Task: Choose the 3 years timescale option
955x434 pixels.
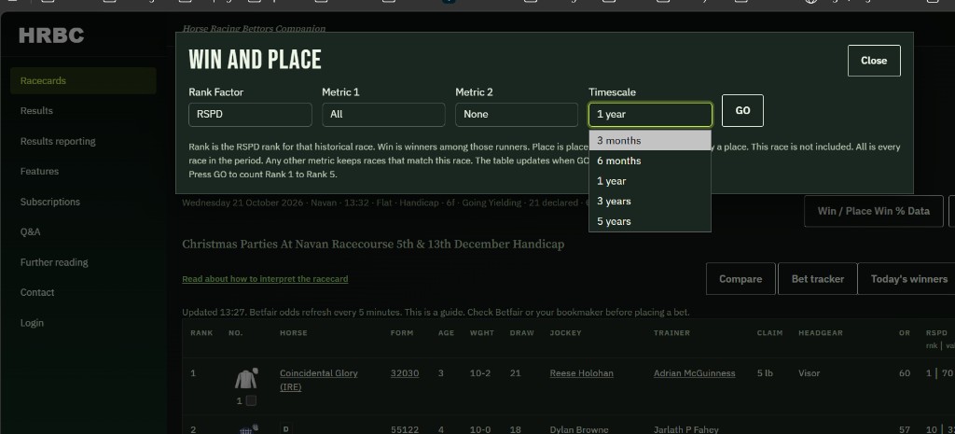Action: pos(650,202)
